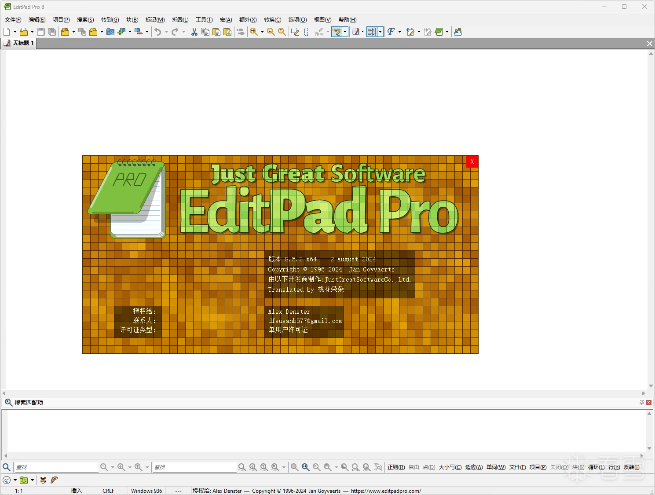The height and width of the screenshot is (495, 655).
Task: Click the Windows 936 encoding status entry
Action: 146,491
